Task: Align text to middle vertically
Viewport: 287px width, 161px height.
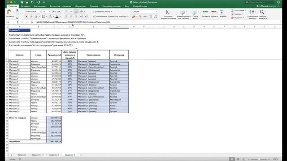Action: click(71, 12)
